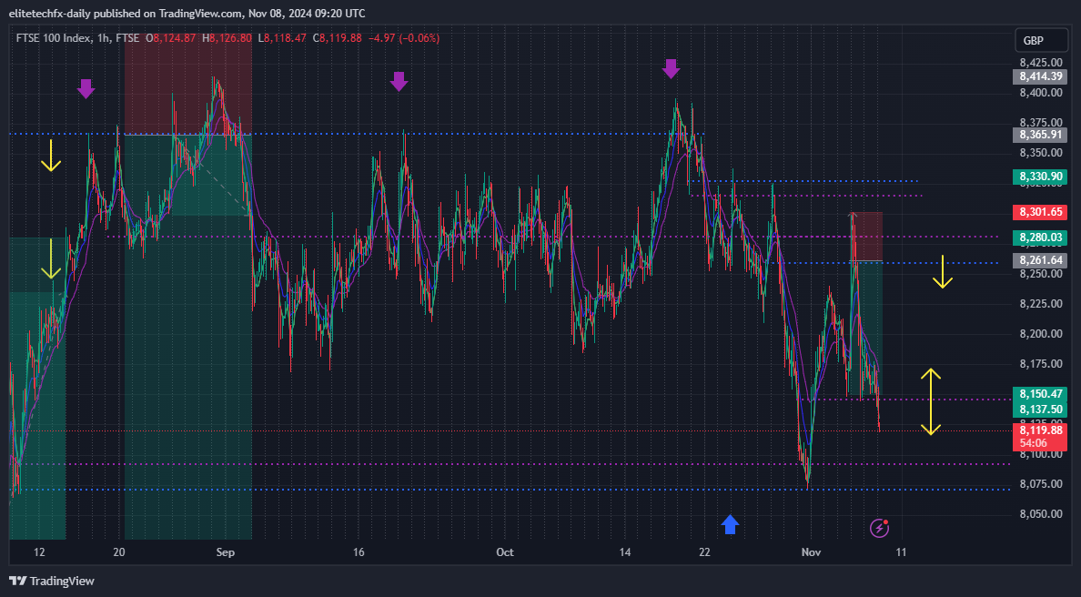
Task: Click the 54:06 bar countdown timer
Action: [x=1034, y=444]
